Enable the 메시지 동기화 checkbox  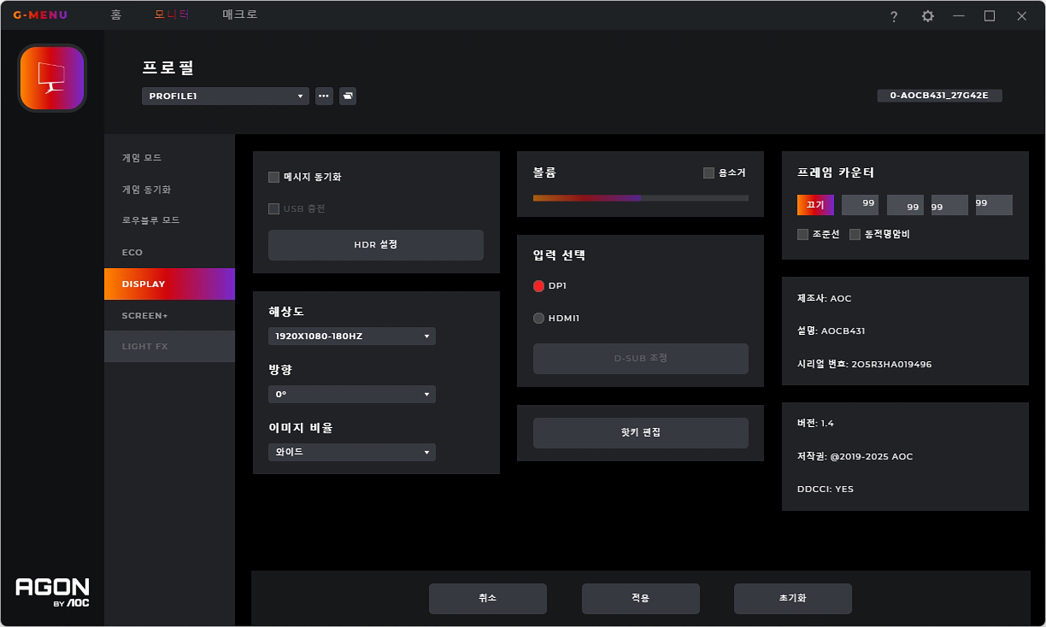(274, 177)
